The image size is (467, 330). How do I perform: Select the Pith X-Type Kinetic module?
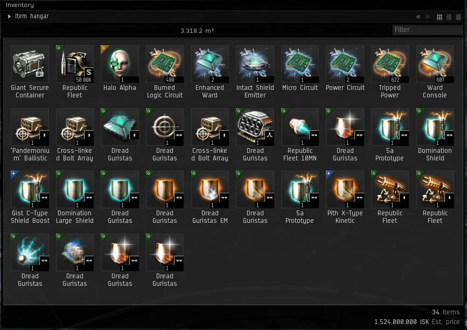pyautogui.click(x=345, y=189)
